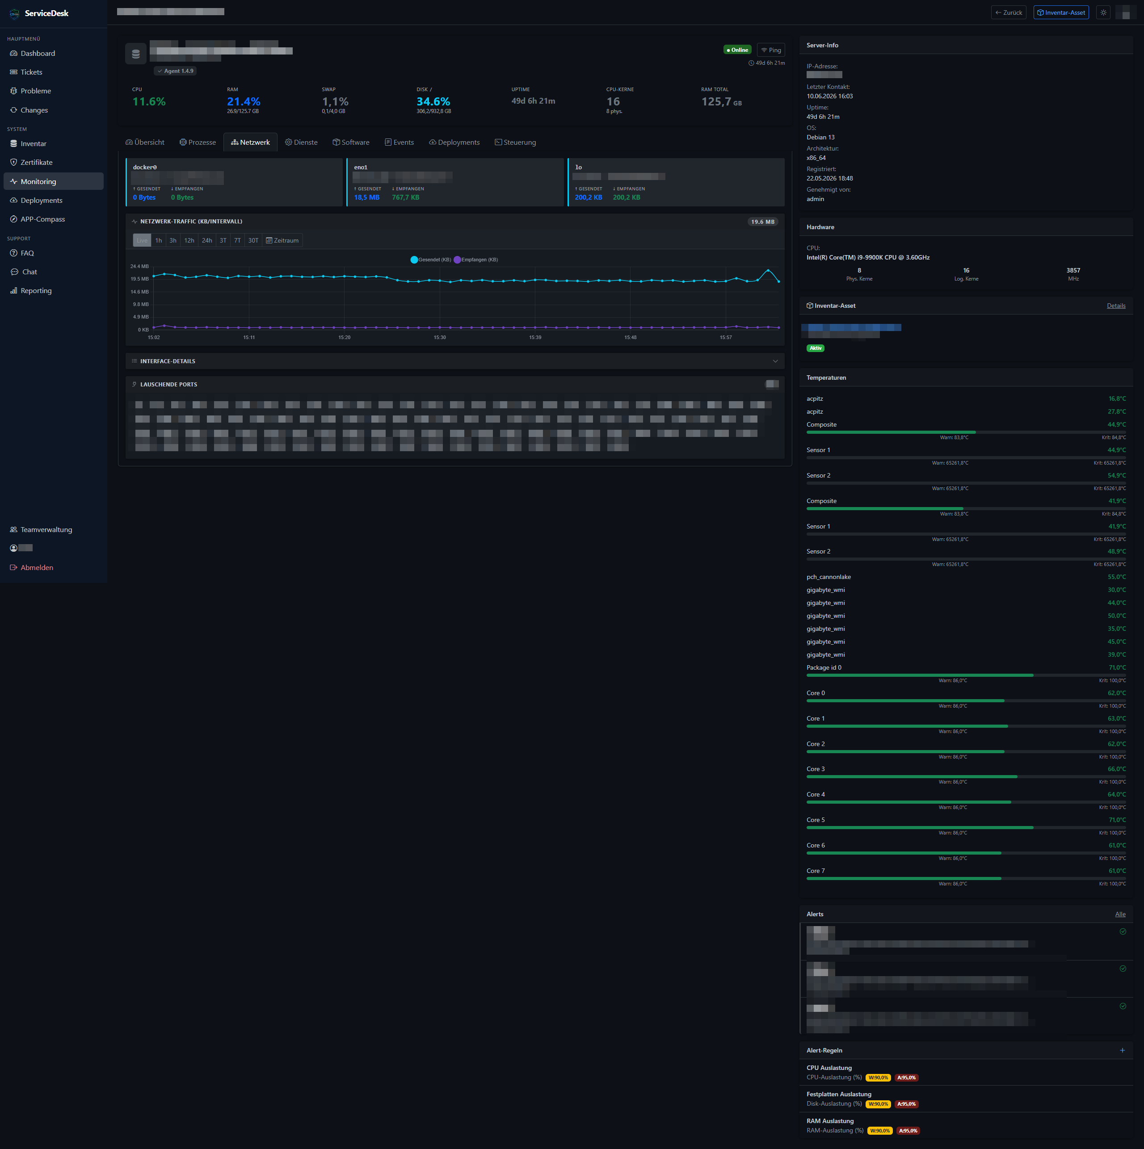Viewport: 1144px width, 1149px height.
Task: Click the second alert's check icon
Action: click(x=1123, y=969)
